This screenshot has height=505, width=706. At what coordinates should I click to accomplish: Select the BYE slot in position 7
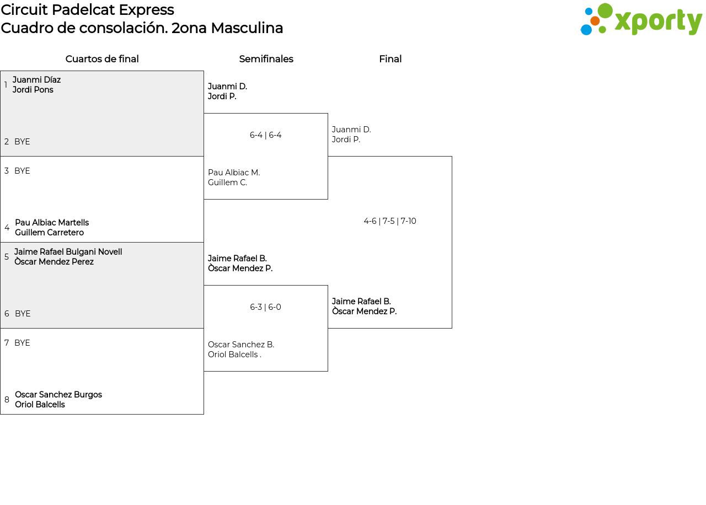[22, 343]
